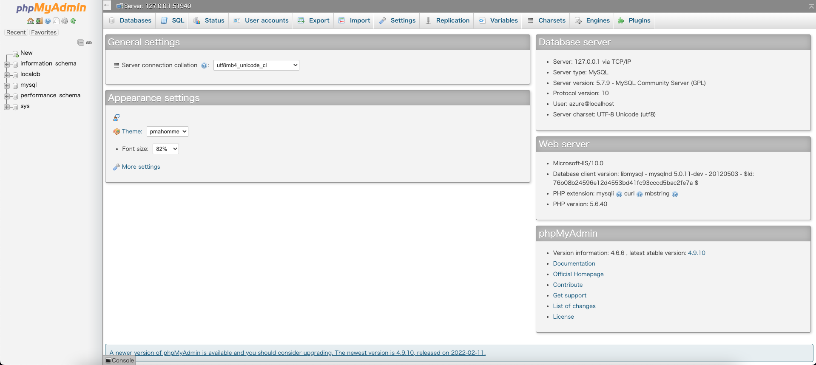Click the mysqli extension help icon
This screenshot has width=816, height=365.
(x=619, y=194)
